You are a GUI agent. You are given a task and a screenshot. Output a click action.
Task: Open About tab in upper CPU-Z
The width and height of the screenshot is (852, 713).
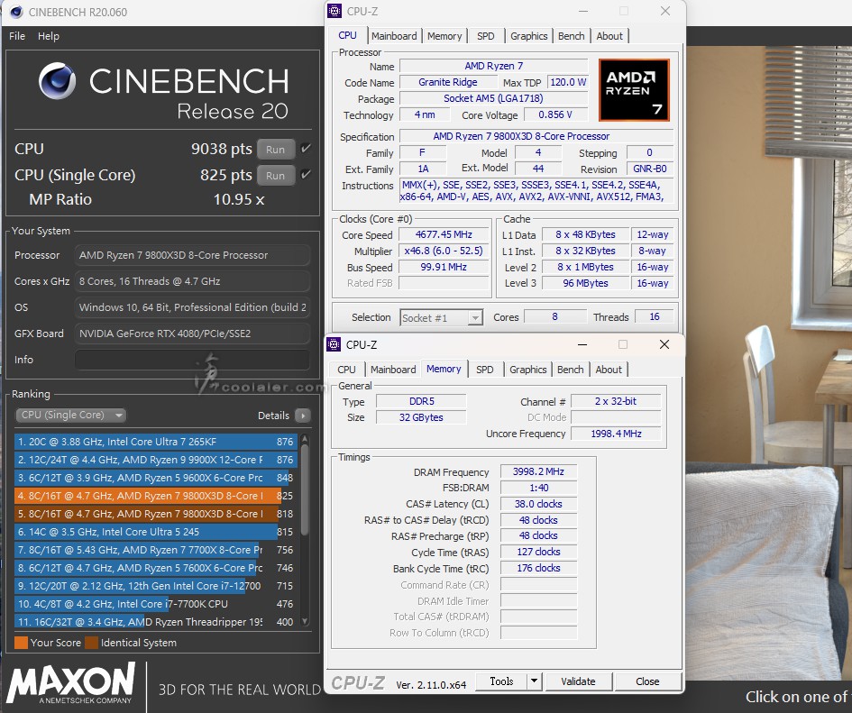point(609,36)
